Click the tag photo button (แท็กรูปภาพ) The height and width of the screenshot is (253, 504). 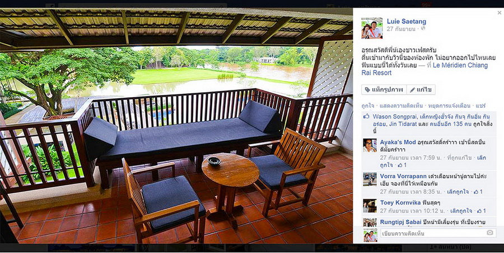pyautogui.click(x=384, y=90)
